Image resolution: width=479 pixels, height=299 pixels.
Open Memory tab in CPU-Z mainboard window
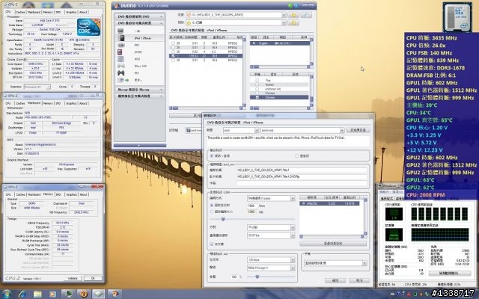pyautogui.click(x=48, y=103)
